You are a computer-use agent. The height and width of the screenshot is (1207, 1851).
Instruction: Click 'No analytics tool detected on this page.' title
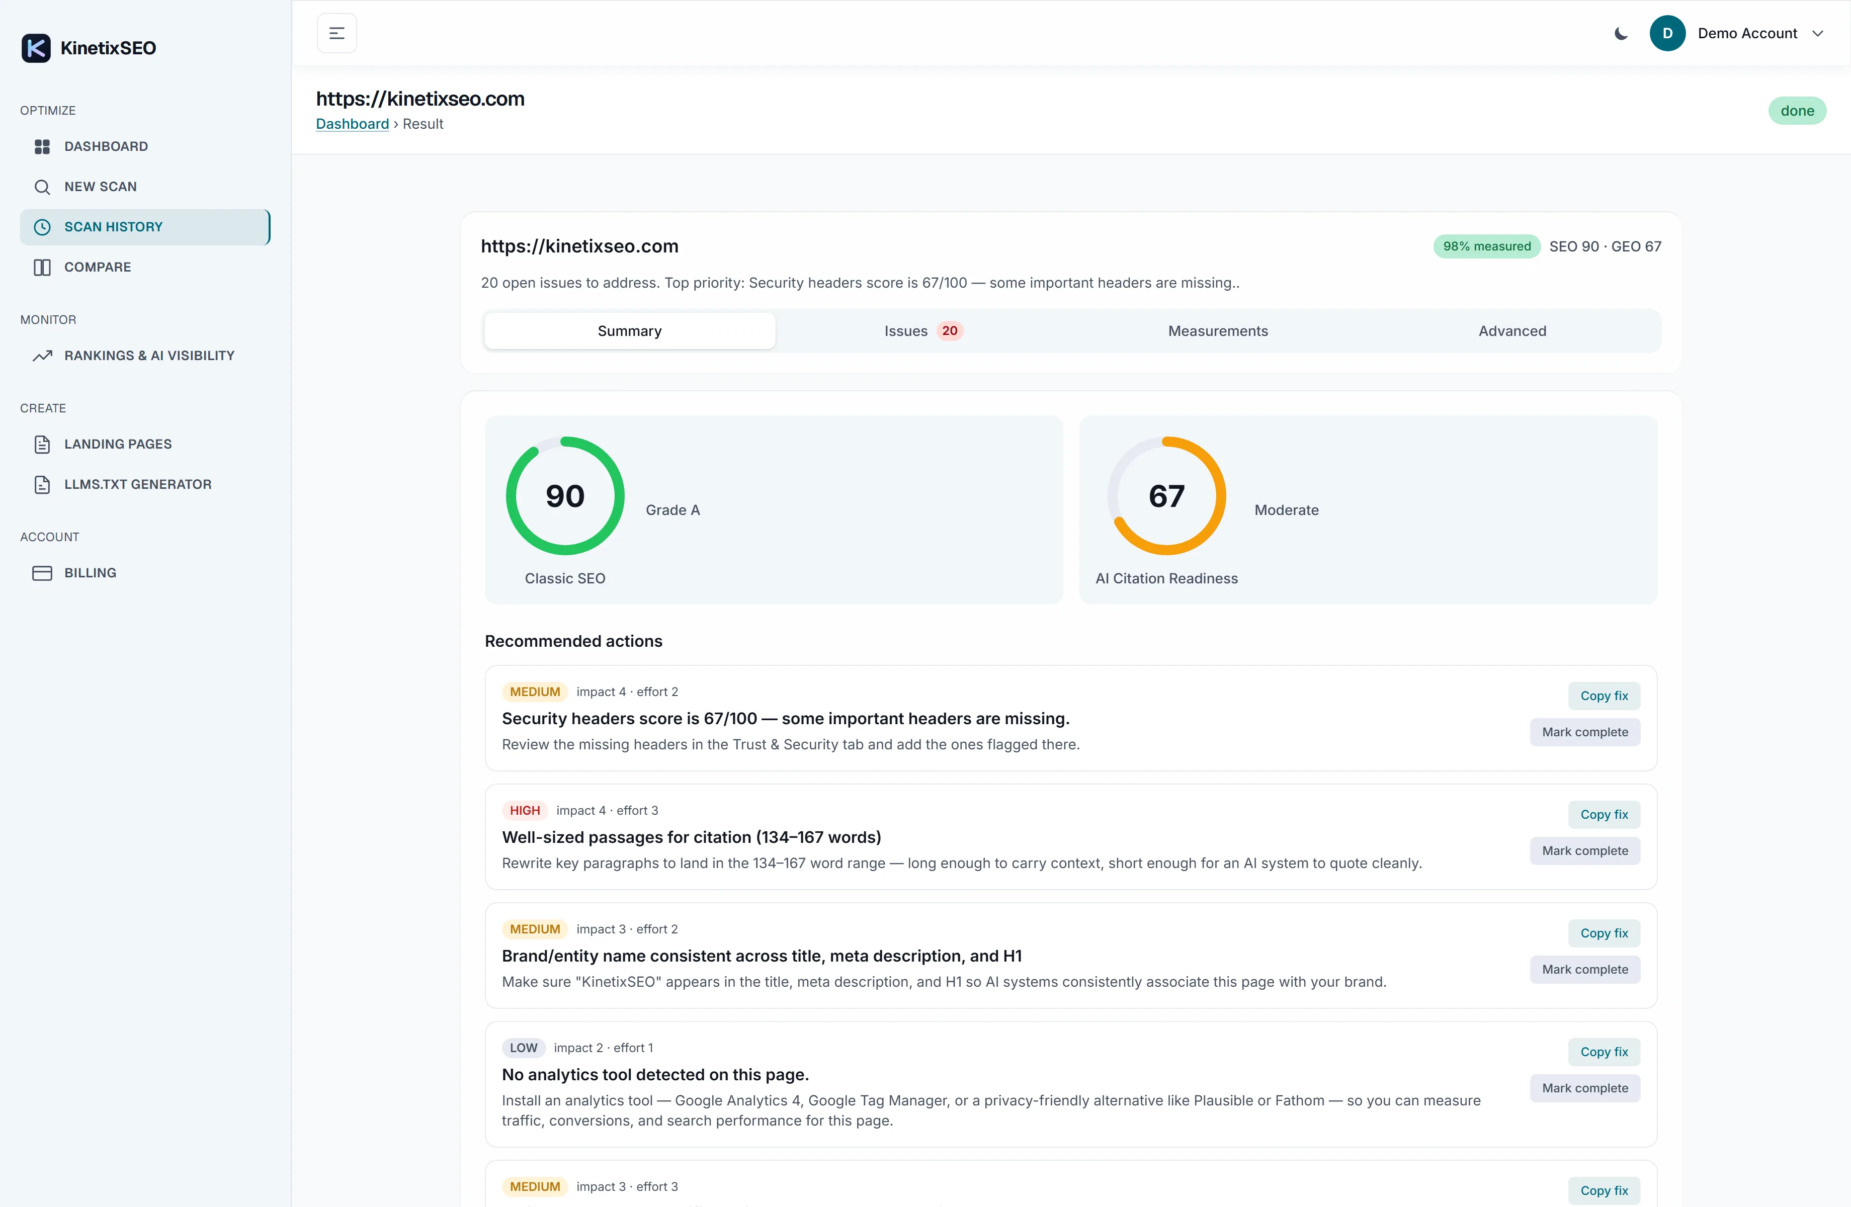tap(655, 1075)
